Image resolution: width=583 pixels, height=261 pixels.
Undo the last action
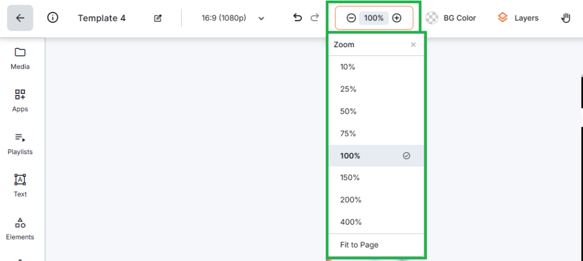(297, 18)
